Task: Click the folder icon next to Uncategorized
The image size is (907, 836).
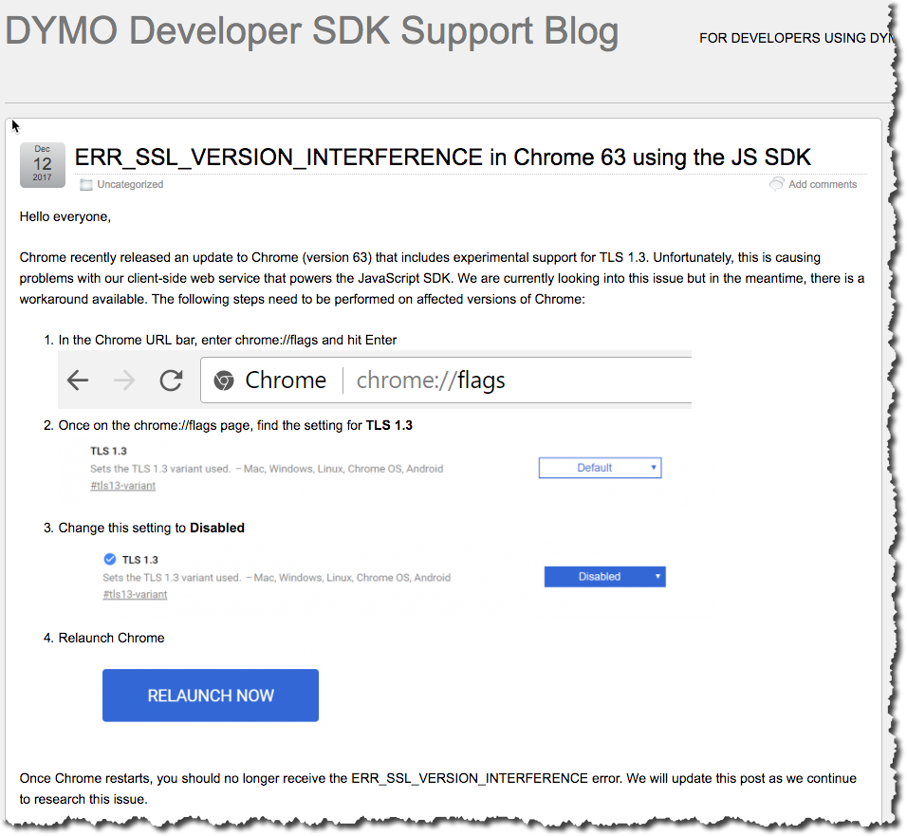Action: tap(86, 184)
